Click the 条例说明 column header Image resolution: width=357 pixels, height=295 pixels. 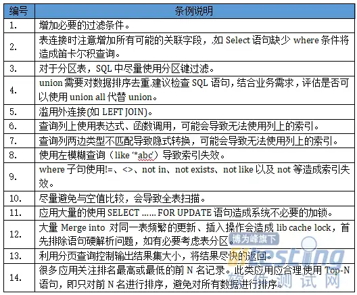194,11
